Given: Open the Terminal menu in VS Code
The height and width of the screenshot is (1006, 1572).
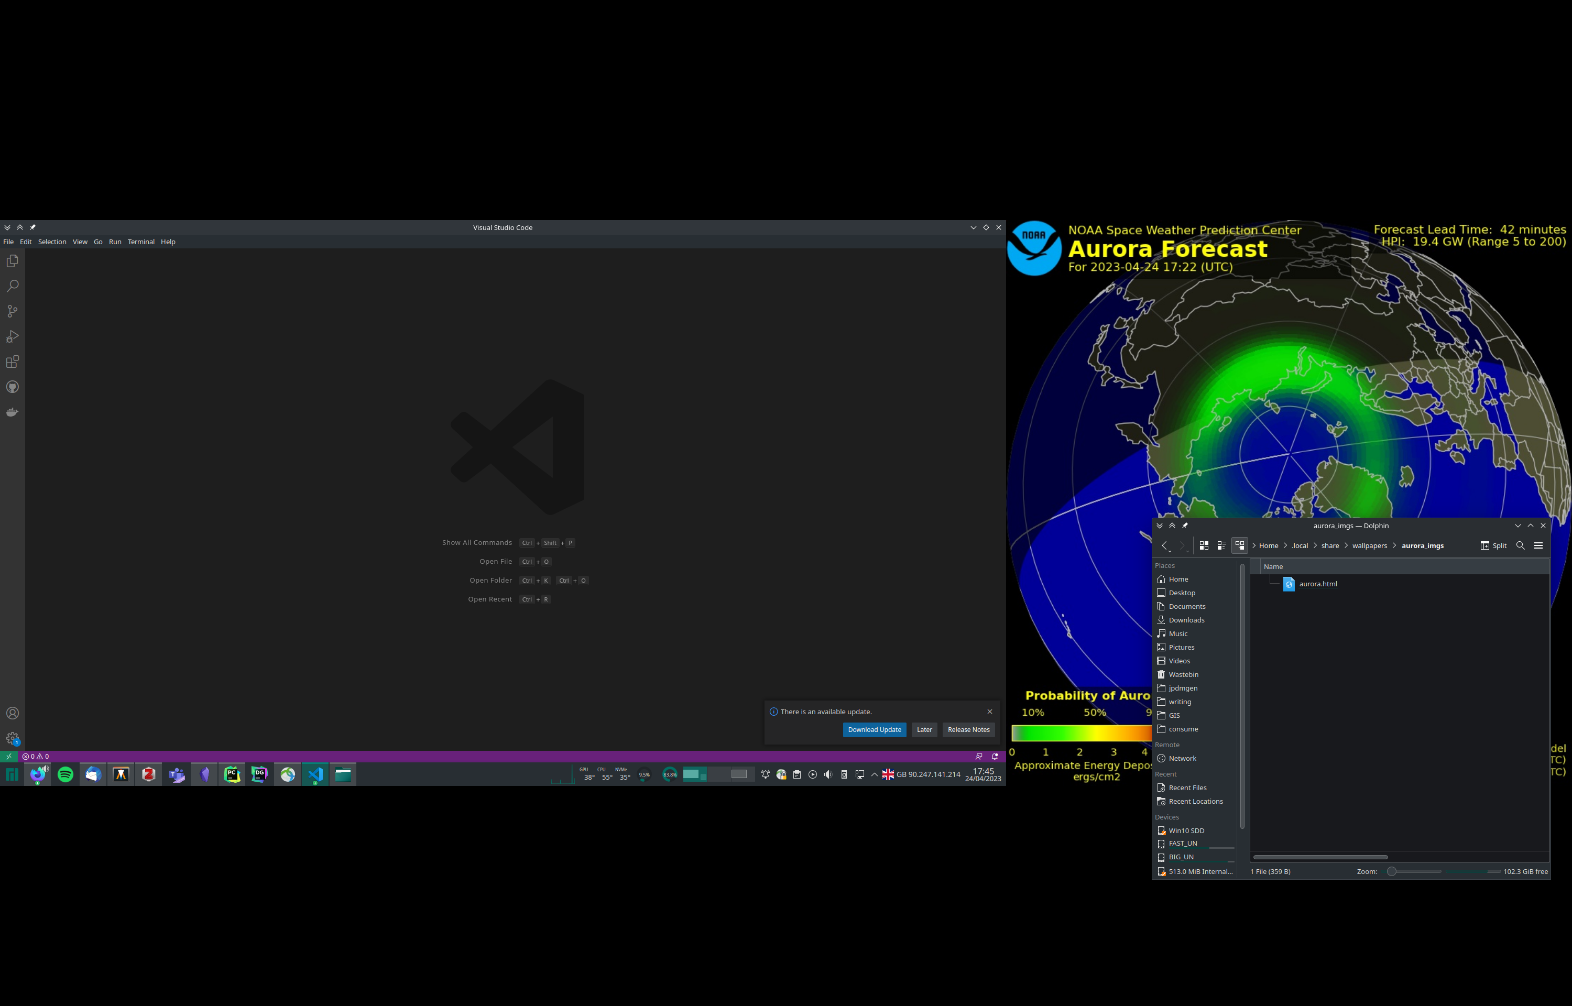Looking at the screenshot, I should pyautogui.click(x=141, y=242).
